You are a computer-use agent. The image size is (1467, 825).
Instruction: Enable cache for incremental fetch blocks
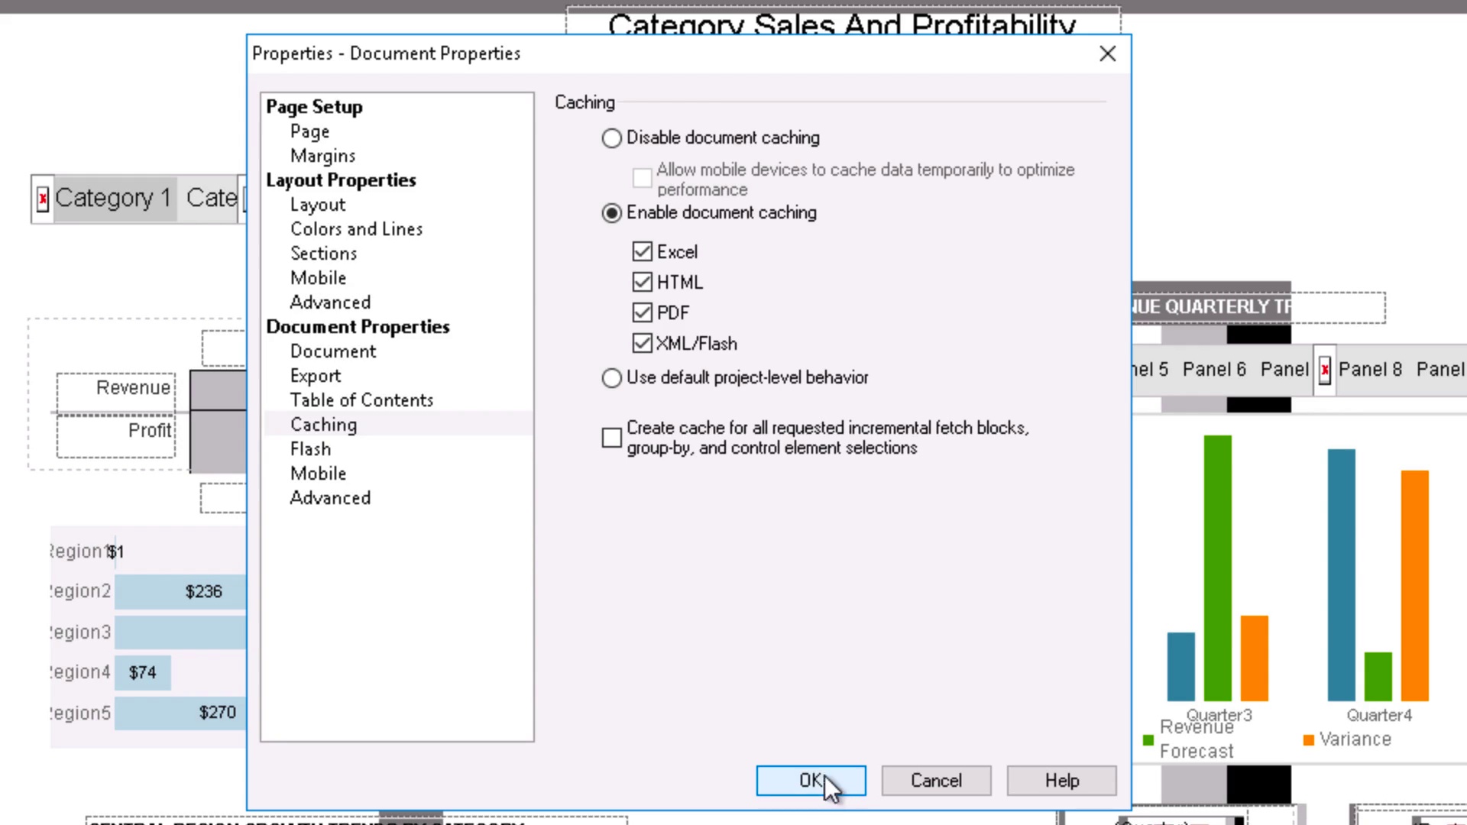[611, 438]
